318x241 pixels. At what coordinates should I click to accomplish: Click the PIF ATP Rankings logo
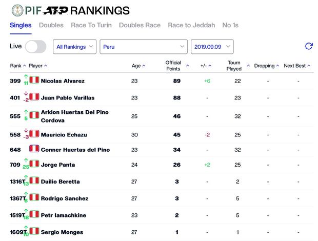coord(70,10)
